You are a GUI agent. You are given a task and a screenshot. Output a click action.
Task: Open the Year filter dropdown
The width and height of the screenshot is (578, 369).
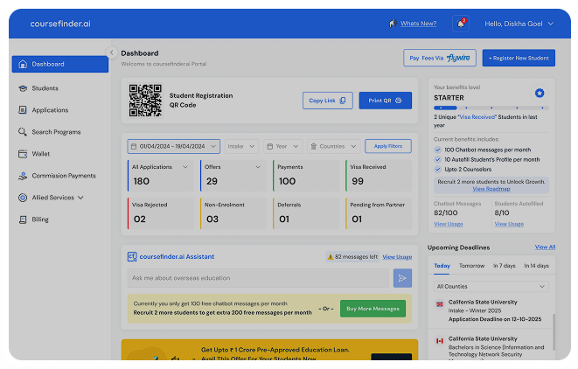click(x=283, y=146)
